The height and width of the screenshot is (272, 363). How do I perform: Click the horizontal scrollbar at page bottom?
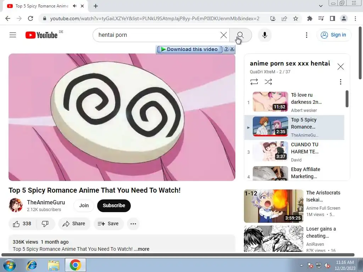178,255
